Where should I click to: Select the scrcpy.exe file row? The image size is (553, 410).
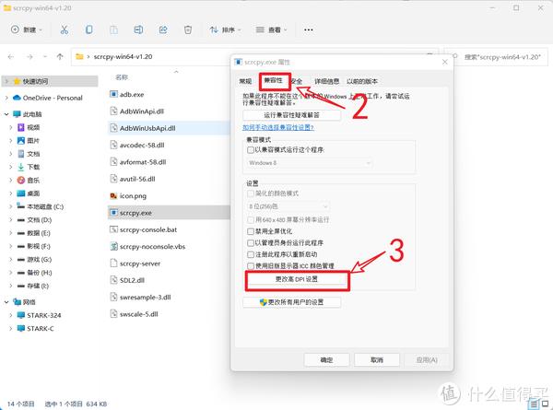pyautogui.click(x=169, y=213)
